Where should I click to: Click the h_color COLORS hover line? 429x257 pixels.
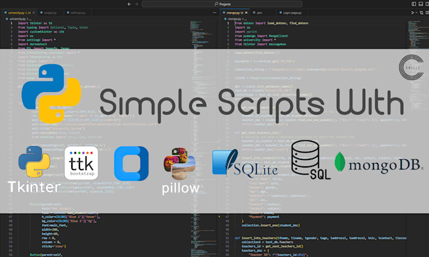[x=71, y=217]
